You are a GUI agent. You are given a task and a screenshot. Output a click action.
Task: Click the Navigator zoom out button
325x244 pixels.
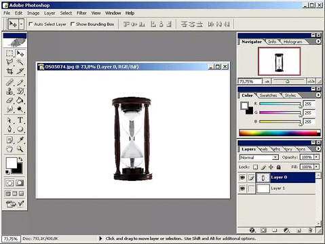point(267,81)
